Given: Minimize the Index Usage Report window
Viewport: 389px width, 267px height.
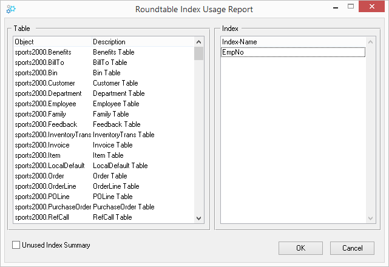Looking at the screenshot, I should (x=336, y=7).
